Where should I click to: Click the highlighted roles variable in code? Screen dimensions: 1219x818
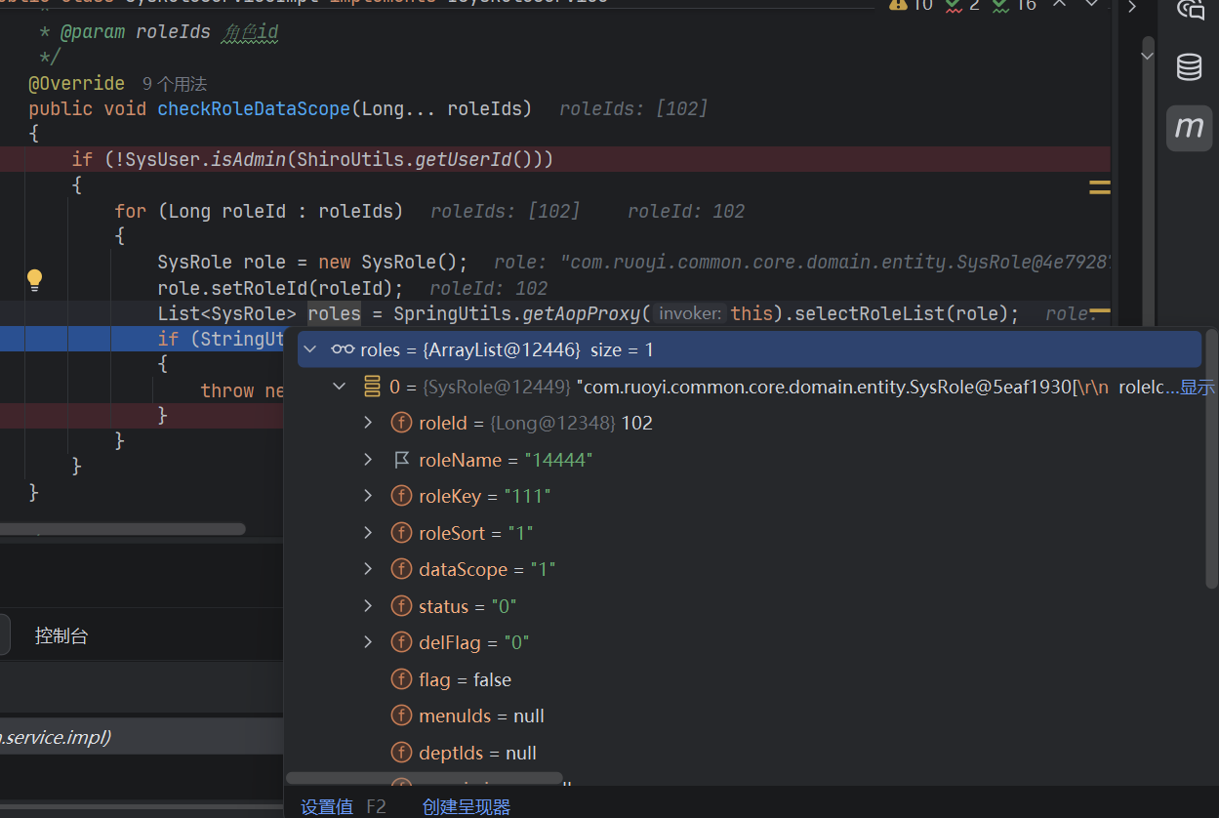pyautogui.click(x=334, y=313)
